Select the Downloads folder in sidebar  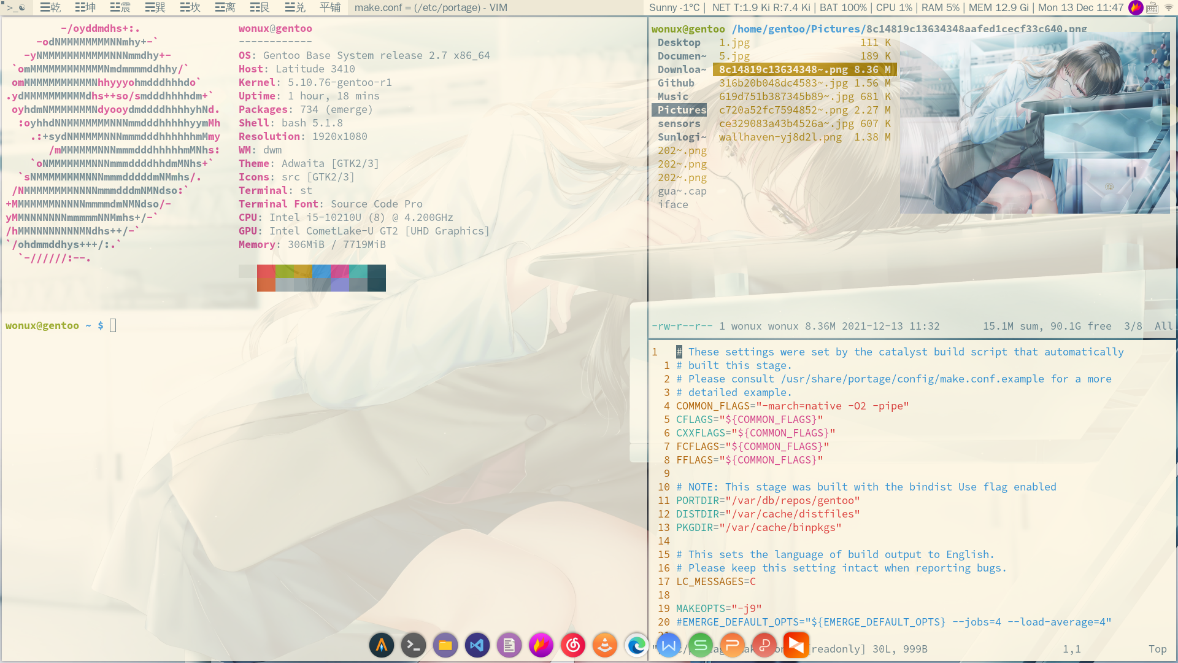coord(681,69)
